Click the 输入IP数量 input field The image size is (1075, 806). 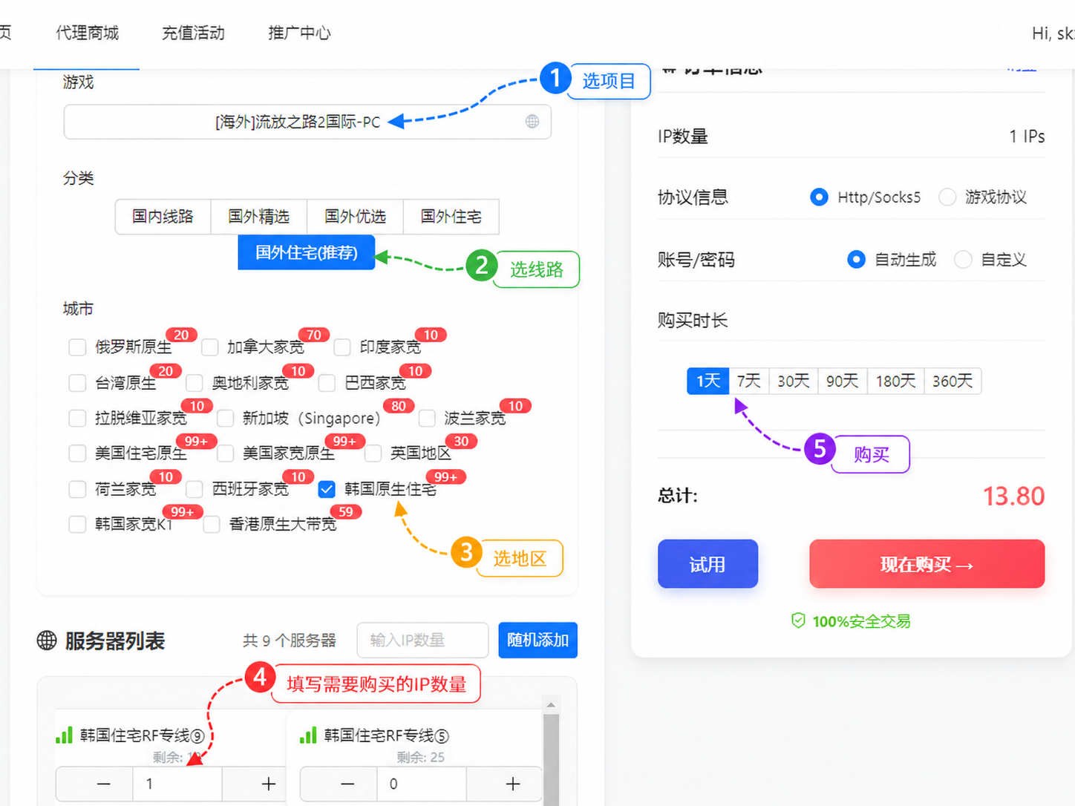click(422, 640)
